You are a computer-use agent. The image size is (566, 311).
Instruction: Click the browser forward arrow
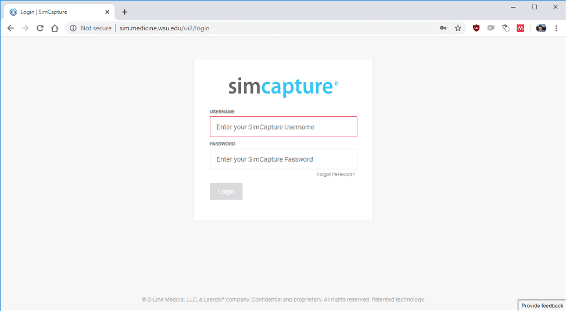click(25, 28)
